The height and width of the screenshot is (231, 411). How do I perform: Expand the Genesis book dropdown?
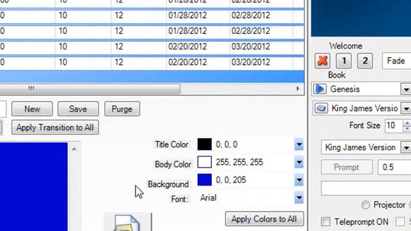[x=406, y=90]
